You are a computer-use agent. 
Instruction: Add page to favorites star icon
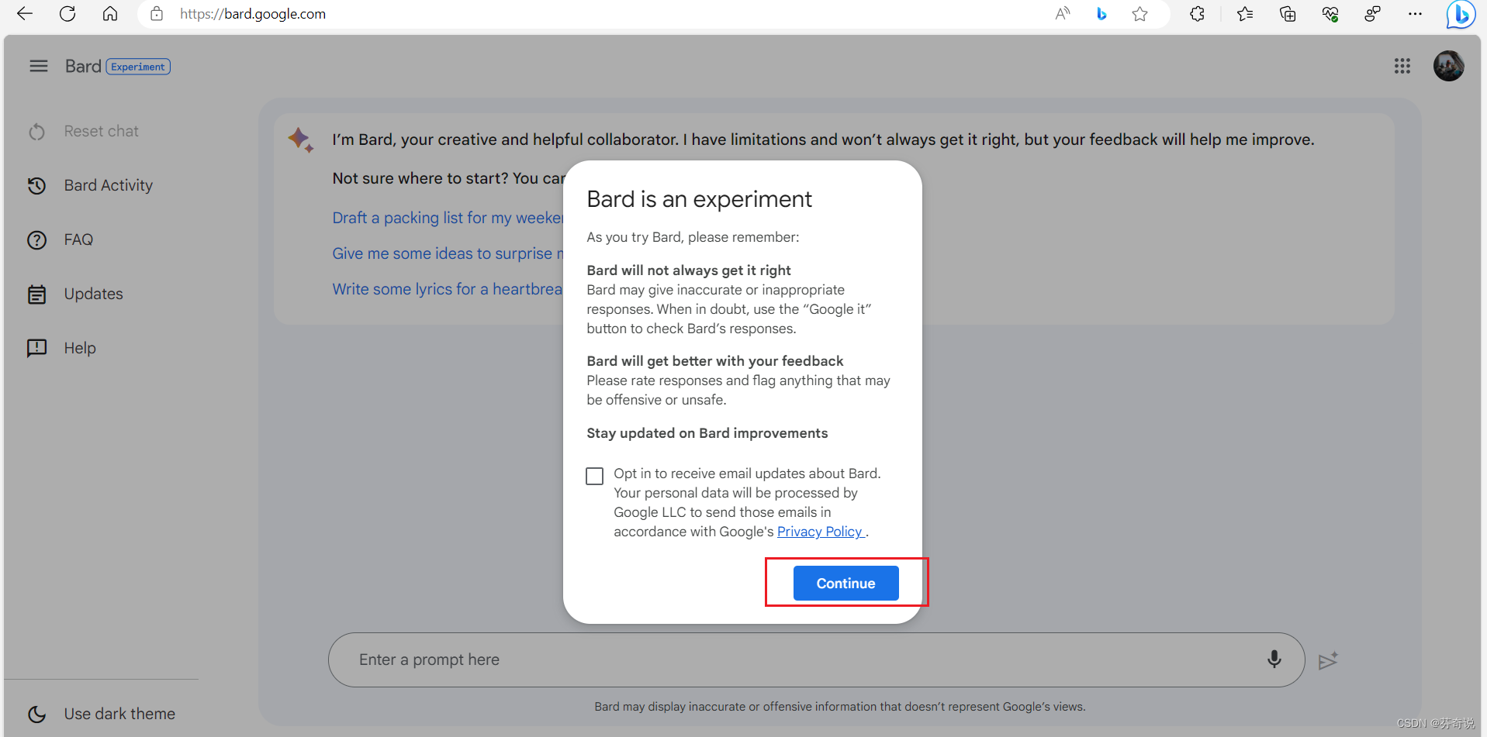click(1139, 14)
